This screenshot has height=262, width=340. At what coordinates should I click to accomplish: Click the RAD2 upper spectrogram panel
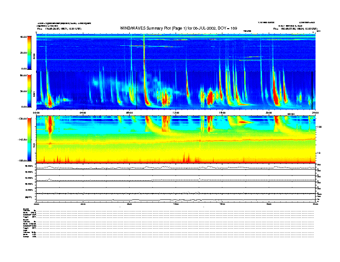(x=176, y=53)
